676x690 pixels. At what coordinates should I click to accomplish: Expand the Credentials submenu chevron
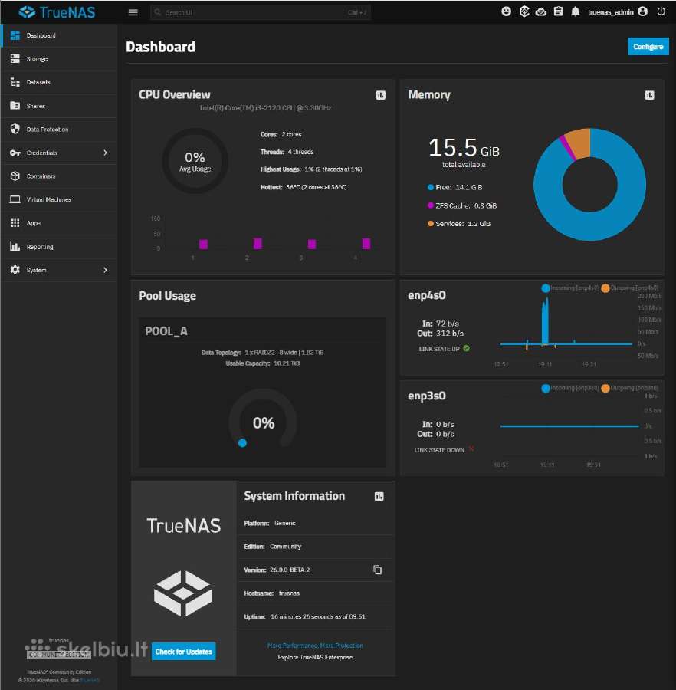106,153
